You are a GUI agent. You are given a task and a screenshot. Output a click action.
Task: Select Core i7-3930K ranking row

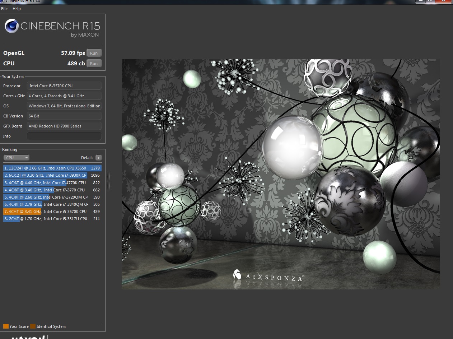[52, 175]
